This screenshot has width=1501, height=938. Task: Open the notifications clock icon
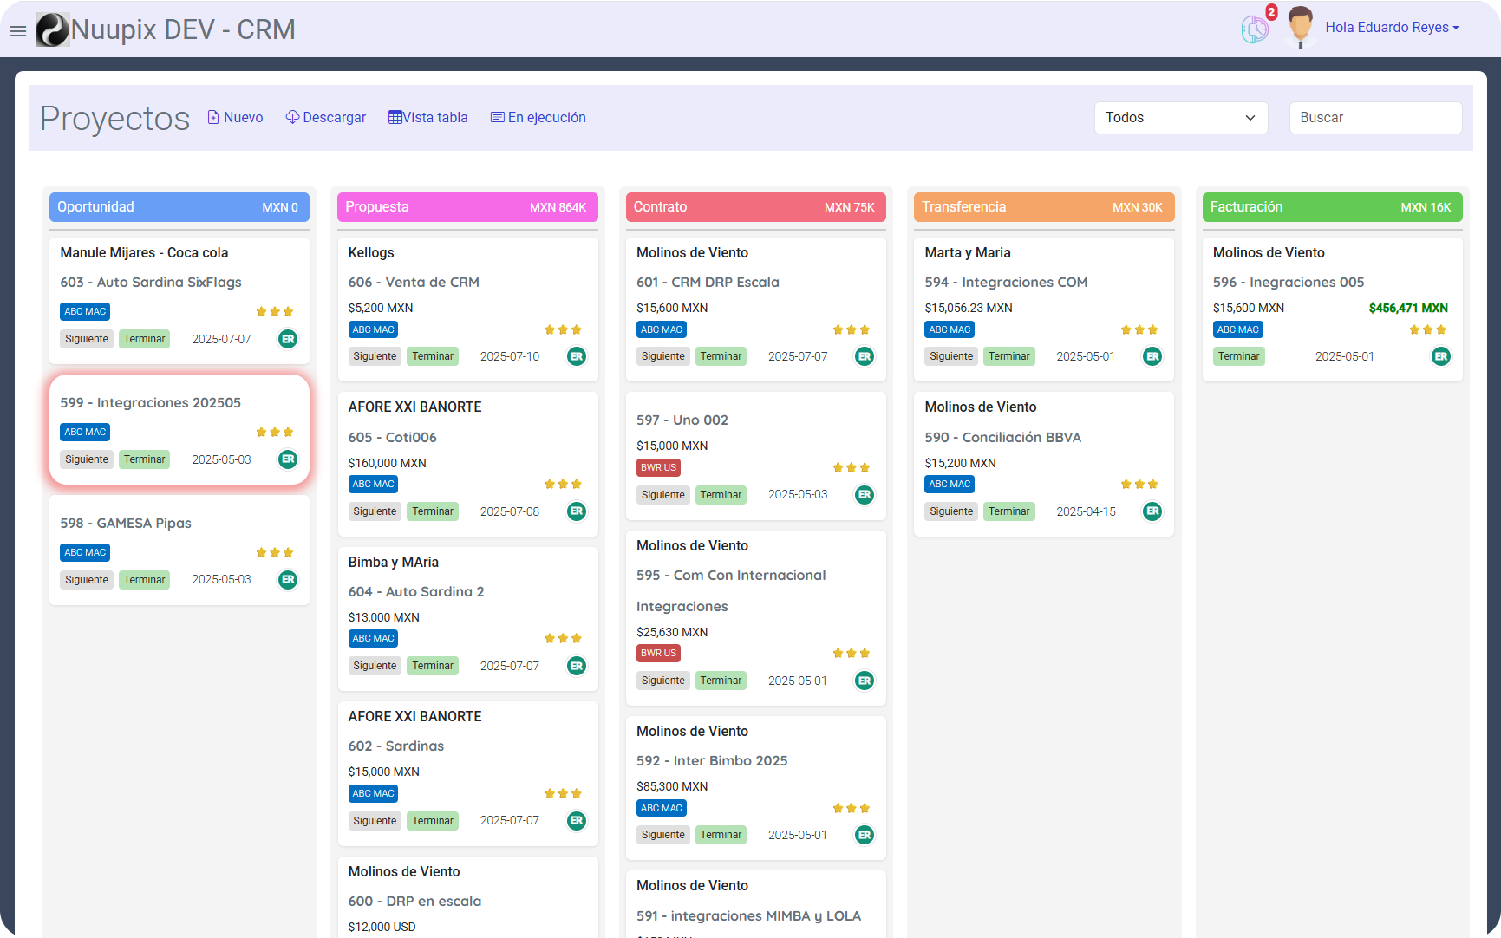click(x=1254, y=29)
